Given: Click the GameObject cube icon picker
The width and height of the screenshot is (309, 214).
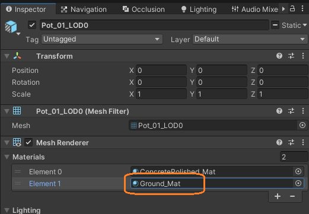Looking at the screenshot, I should (12, 27).
